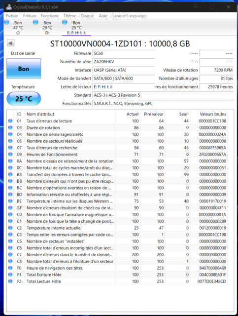Open the Thème menu
This screenshot has height=316, width=238.
coord(70,16)
